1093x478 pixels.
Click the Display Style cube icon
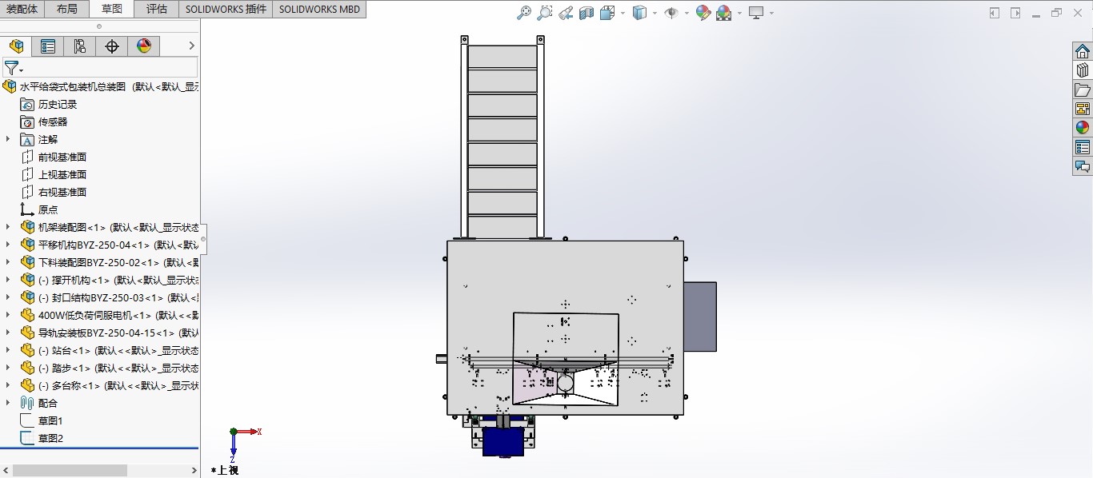[x=639, y=13]
